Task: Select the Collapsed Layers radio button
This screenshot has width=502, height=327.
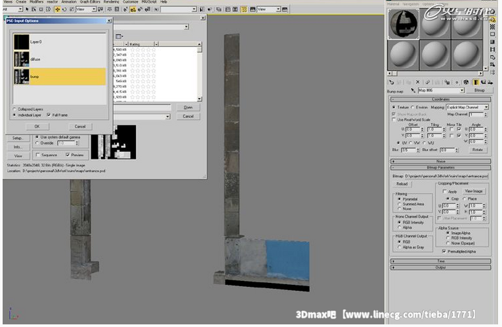Action: pyautogui.click(x=15, y=109)
